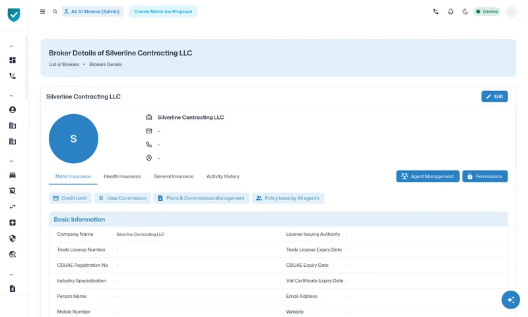Toggle dark mode moon icon
This screenshot has width=528, height=317.
[465, 11]
